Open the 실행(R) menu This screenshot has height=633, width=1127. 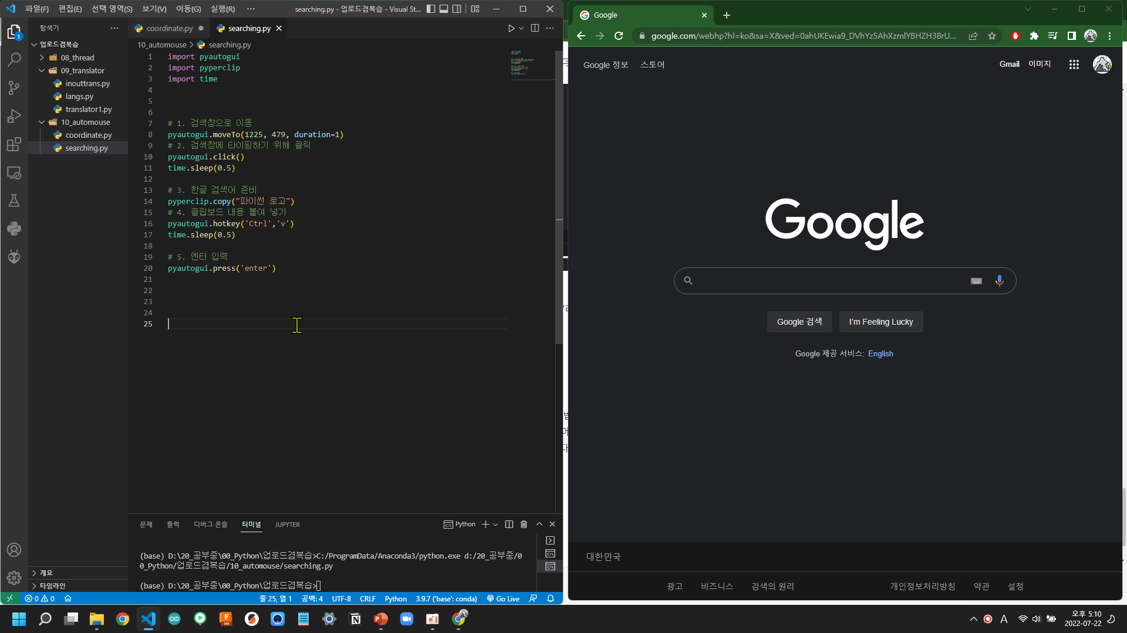pos(222,9)
